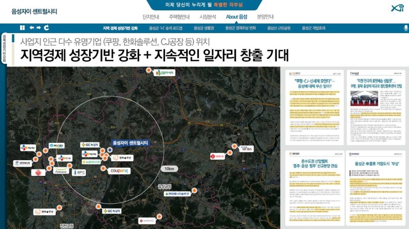Open the '이젠 전국이 로켓배송 생활권' news article
Viewport: 409px width, 229px height.
click(x=376, y=107)
